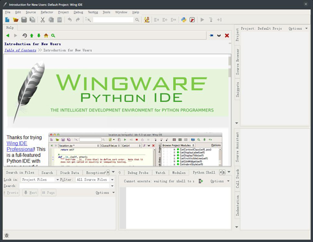Click the toolbar search input field
This screenshot has height=242, width=313.
point(113,20)
